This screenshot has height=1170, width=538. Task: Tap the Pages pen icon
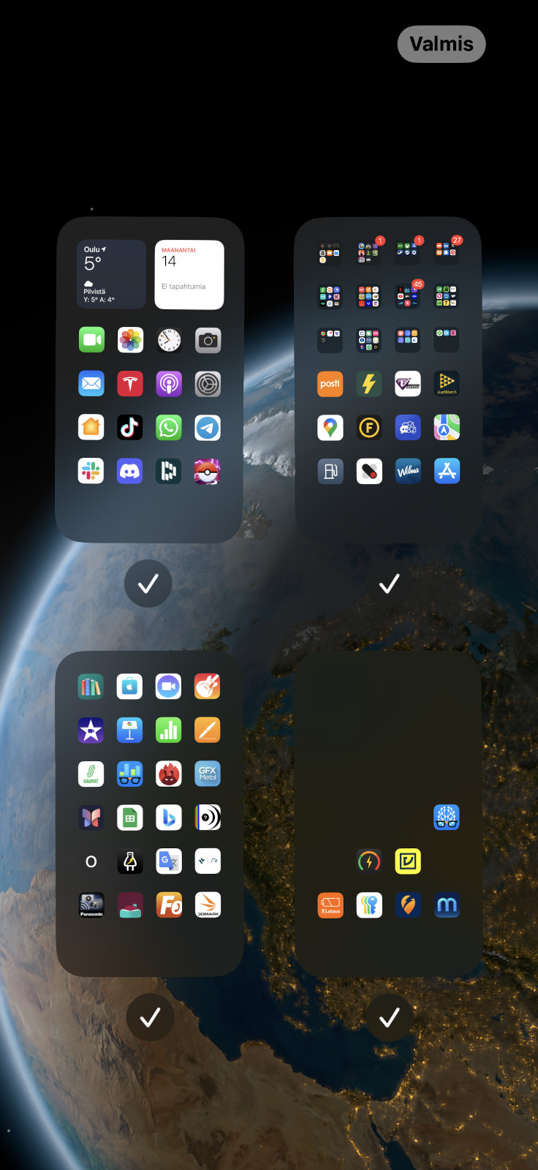click(x=208, y=730)
